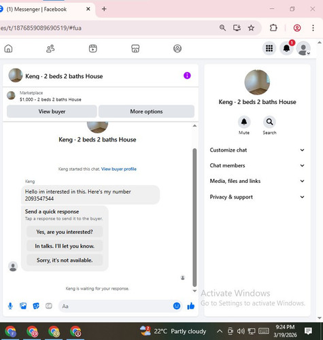Click the More options button
Viewport: 323px width, 340px height.
coord(146,112)
